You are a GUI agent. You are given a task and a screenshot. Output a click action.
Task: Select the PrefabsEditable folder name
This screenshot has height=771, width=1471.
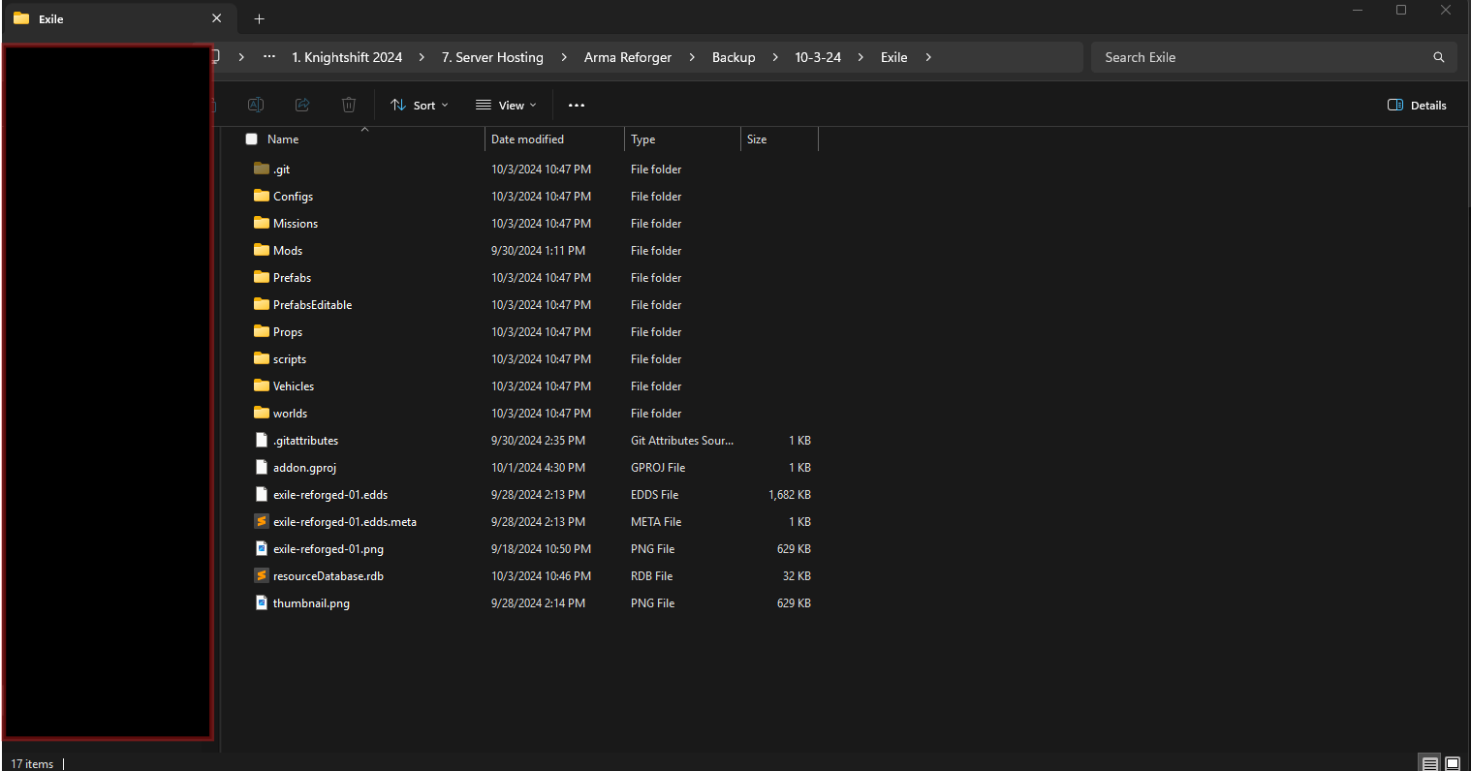click(312, 304)
